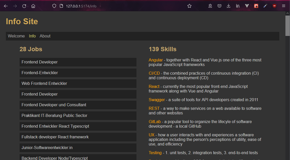Open the Firefox hamburger application menu
Screen dimensions: 290x160
pyautogui.click(x=283, y=6)
